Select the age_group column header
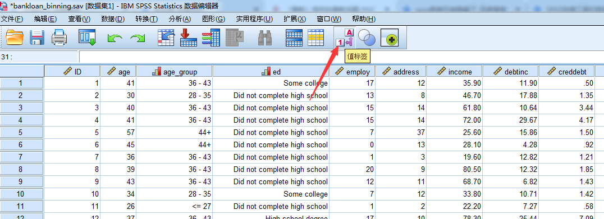604x219 pixels. (175, 72)
